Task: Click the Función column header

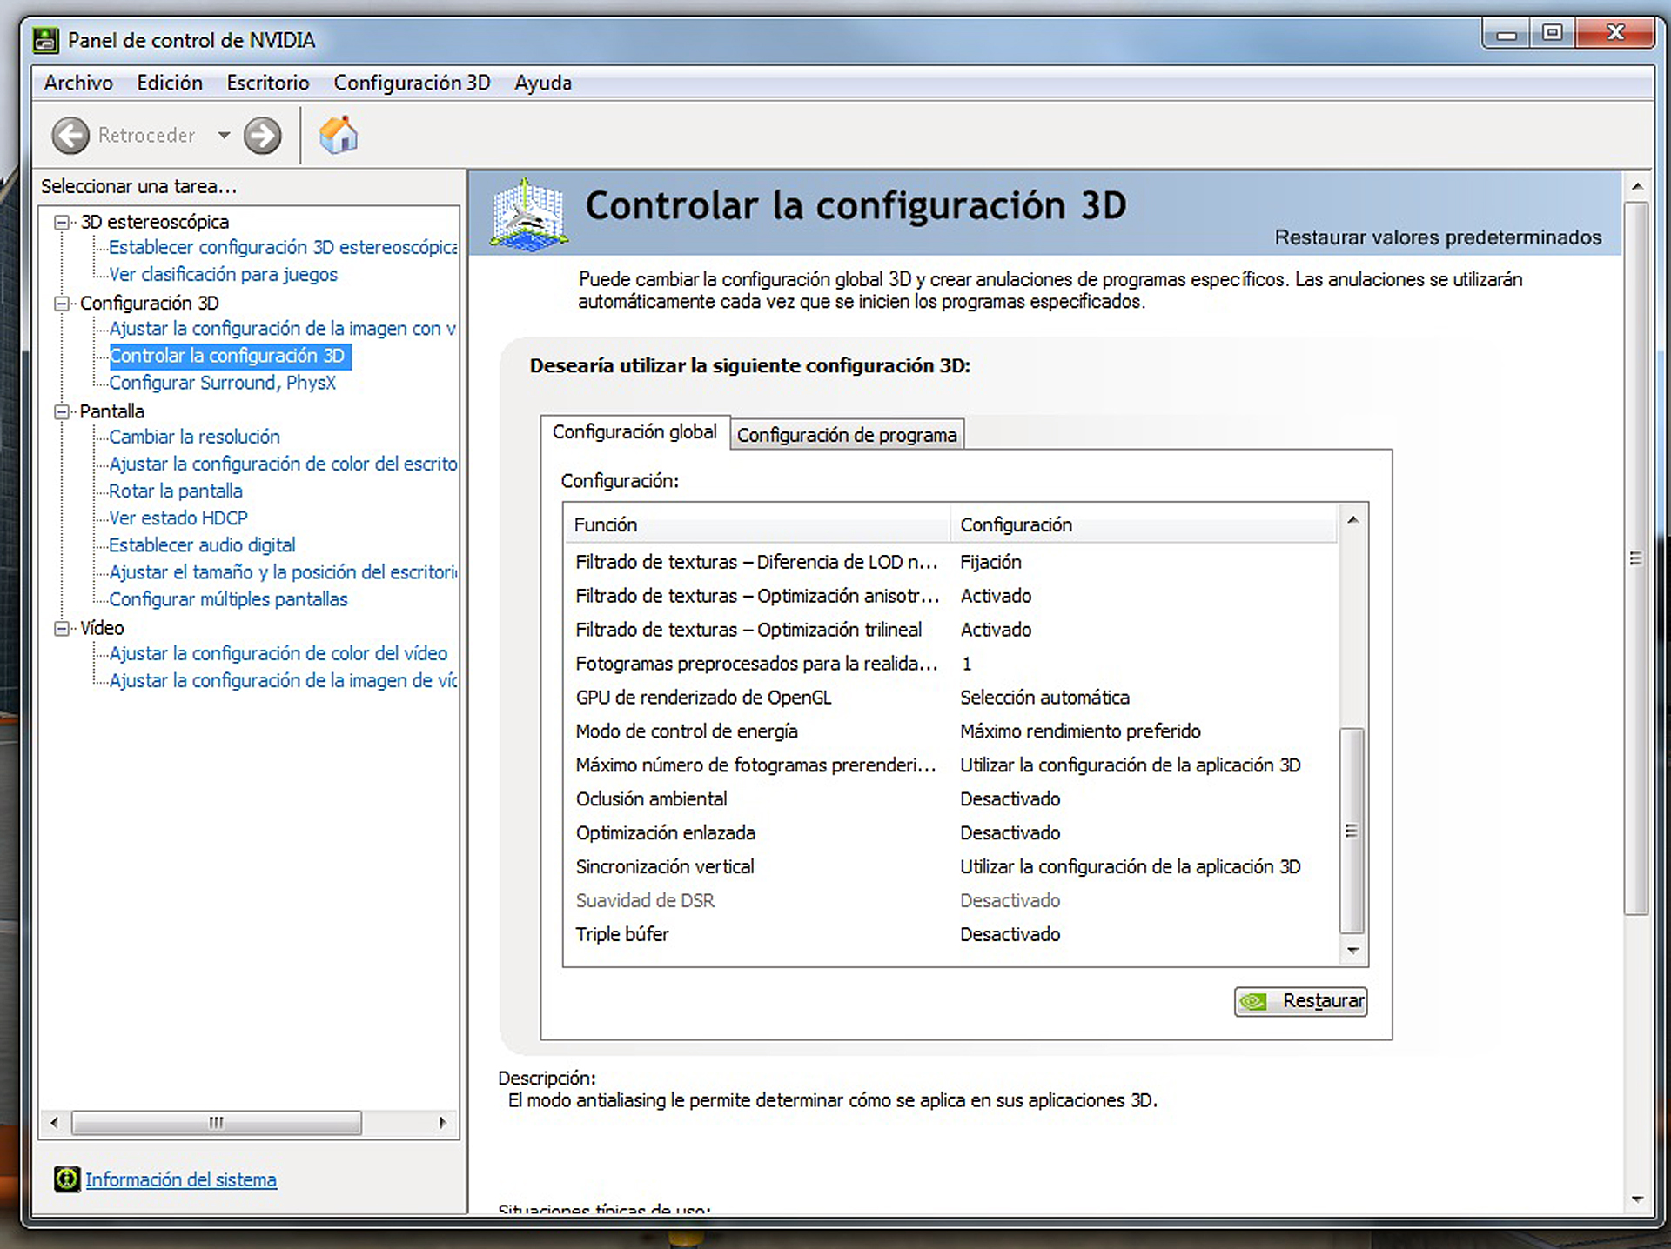Action: (757, 524)
